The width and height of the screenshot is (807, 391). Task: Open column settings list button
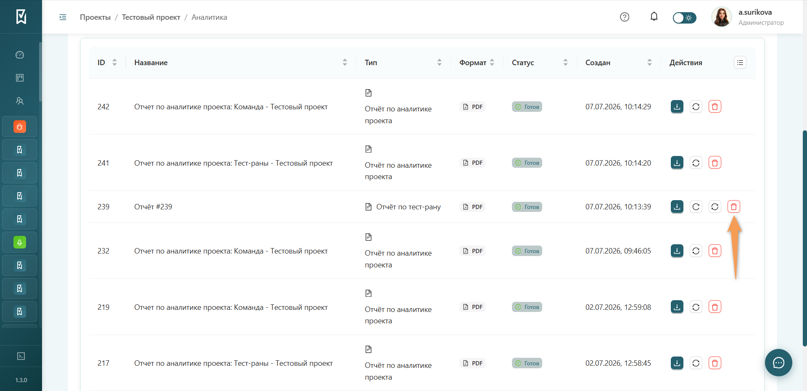click(740, 62)
